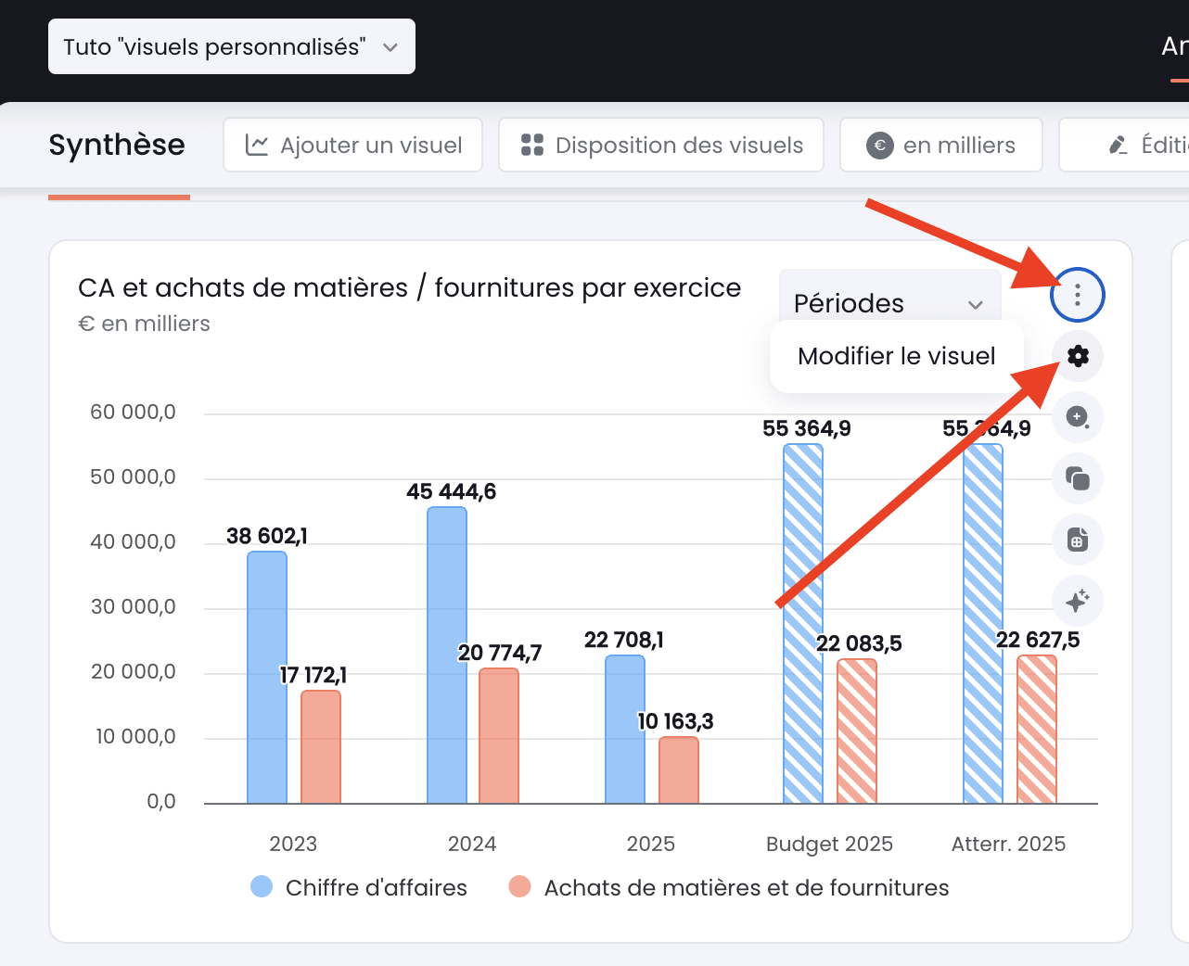Click the zoom-in magnifier icon beside the chart

click(x=1078, y=417)
